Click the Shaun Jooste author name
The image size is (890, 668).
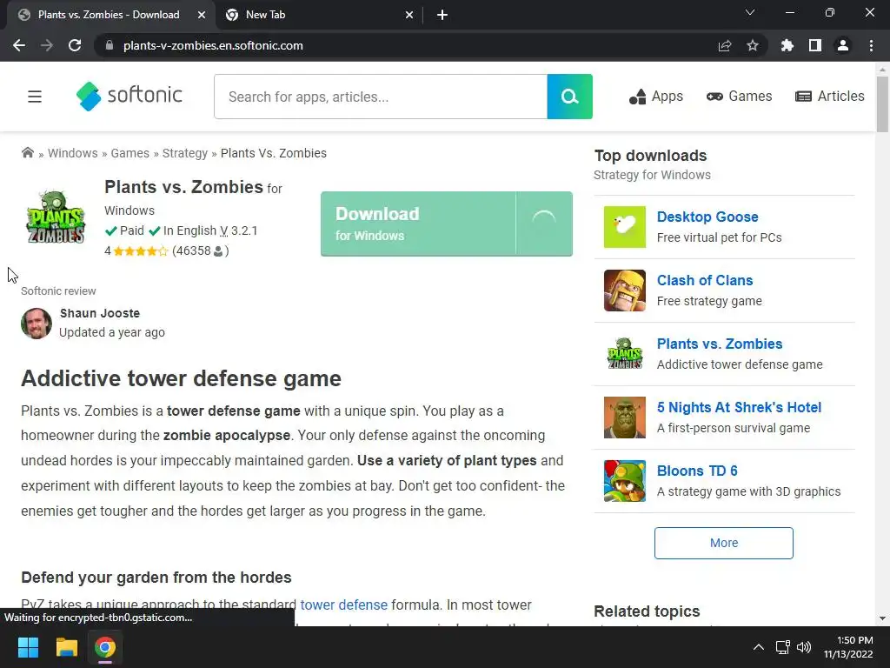100,313
